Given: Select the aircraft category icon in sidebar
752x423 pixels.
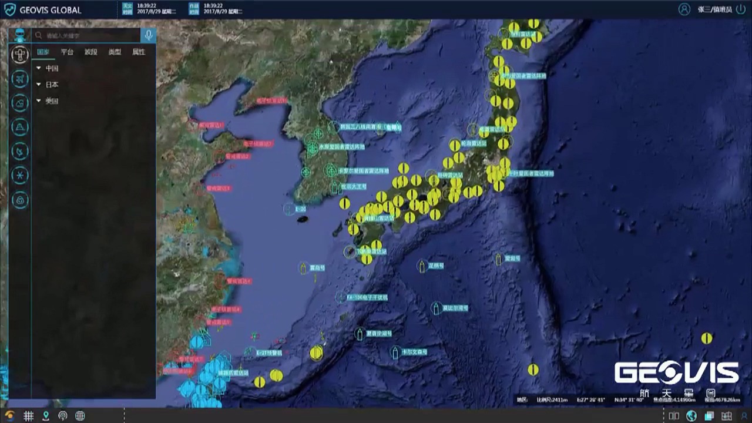Looking at the screenshot, I should pos(20,79).
